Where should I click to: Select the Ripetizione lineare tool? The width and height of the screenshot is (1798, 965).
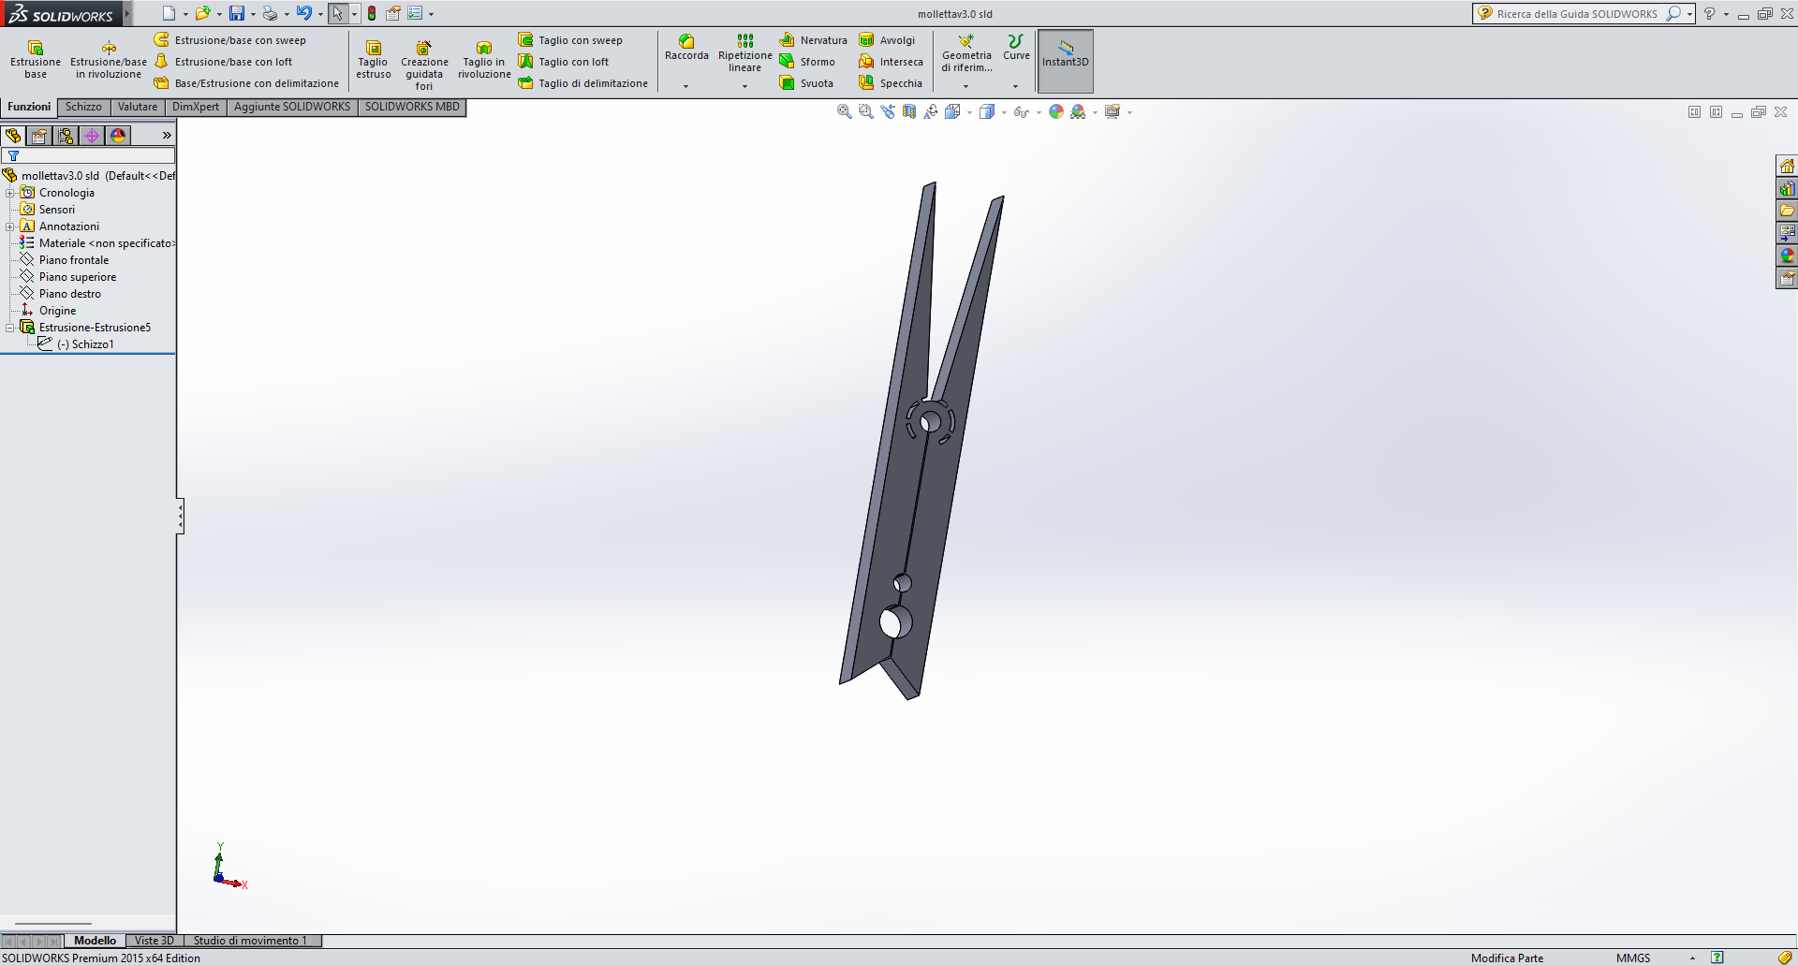pos(745,53)
